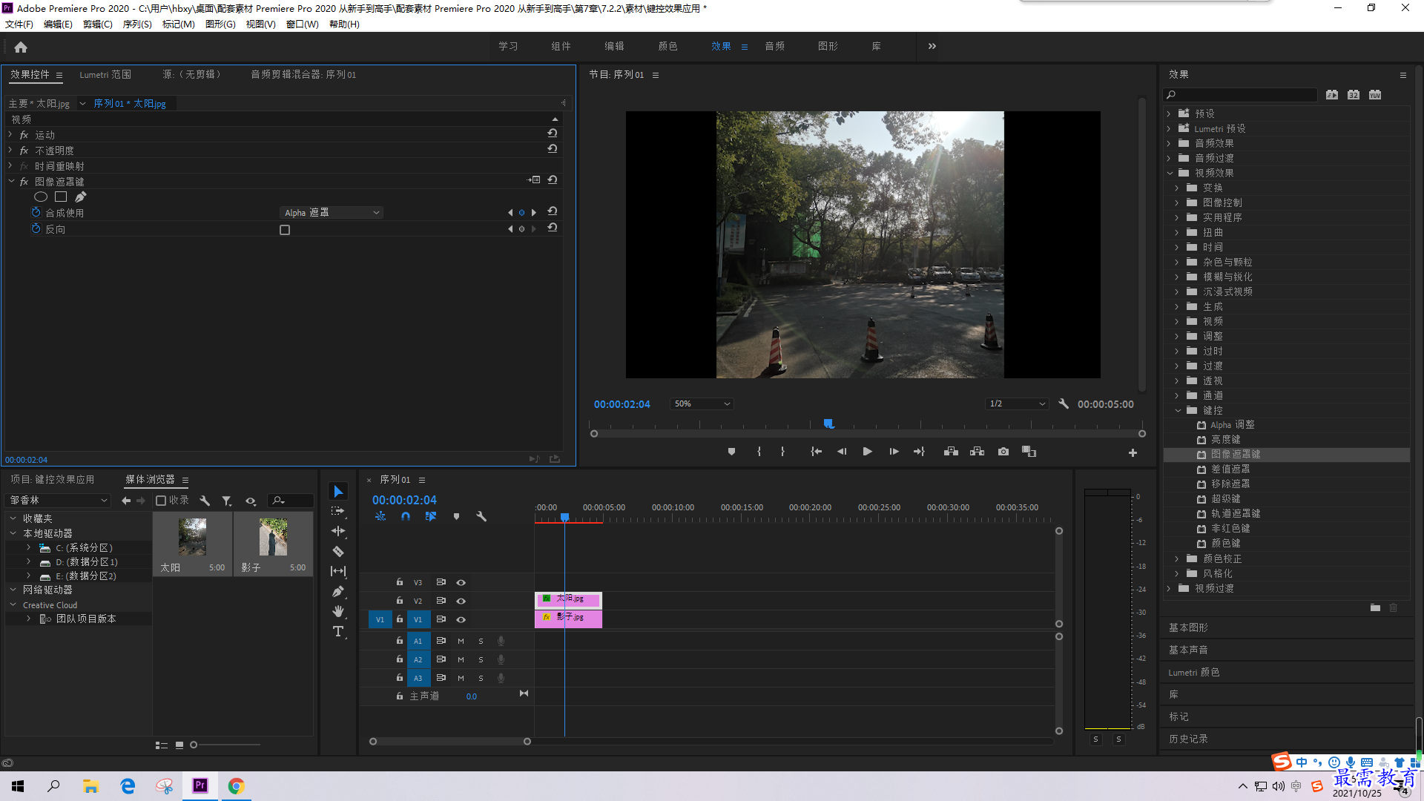The height and width of the screenshot is (801, 1424).
Task: Select the Pen tool in tools panel
Action: tap(338, 591)
